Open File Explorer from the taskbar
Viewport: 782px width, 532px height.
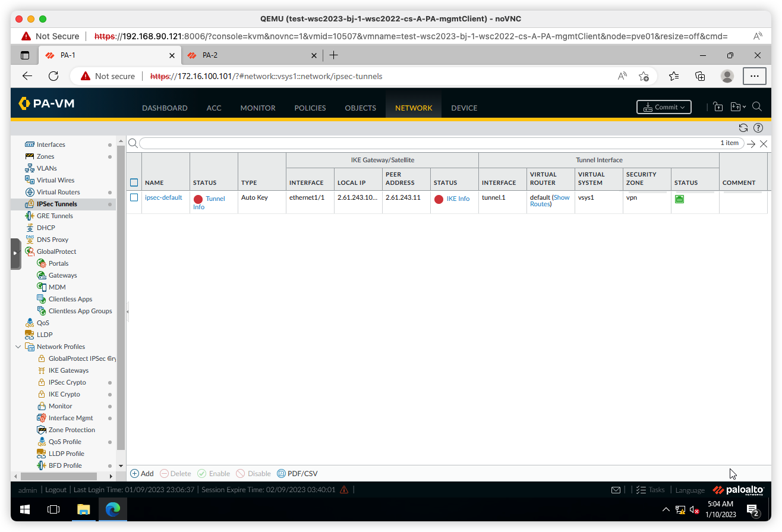[x=83, y=509]
